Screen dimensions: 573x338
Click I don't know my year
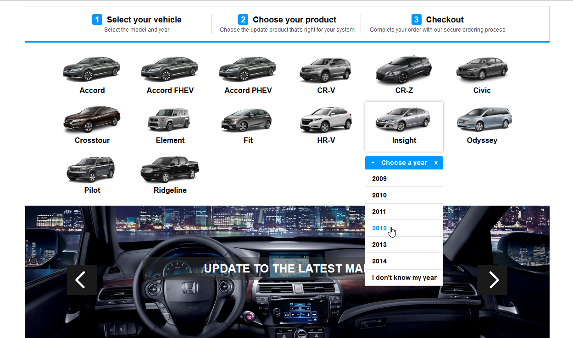404,278
